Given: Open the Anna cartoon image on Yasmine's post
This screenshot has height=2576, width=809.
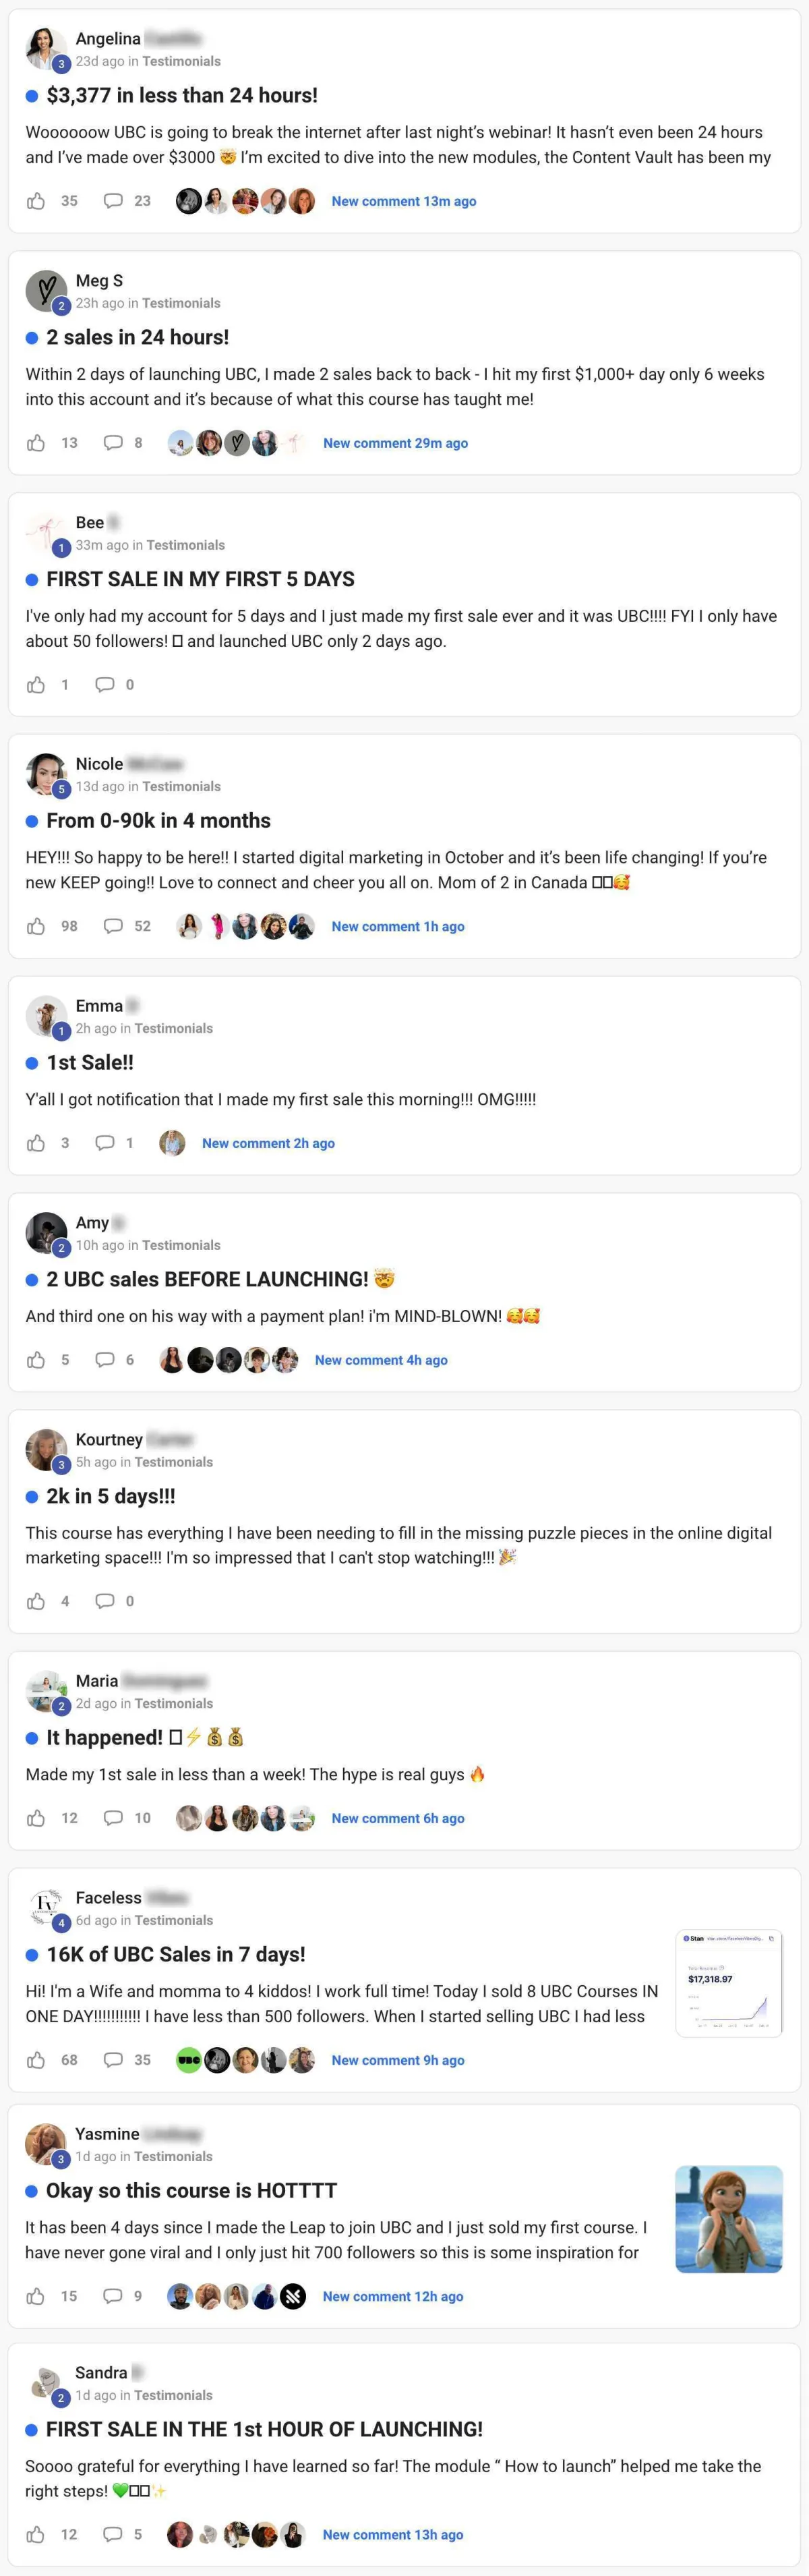Looking at the screenshot, I should click(729, 2219).
